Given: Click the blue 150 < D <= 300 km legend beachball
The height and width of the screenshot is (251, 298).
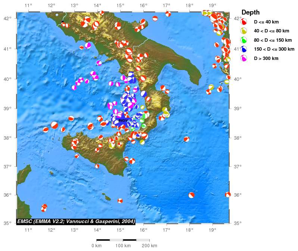Looking at the screenshot, I should 243,49.
